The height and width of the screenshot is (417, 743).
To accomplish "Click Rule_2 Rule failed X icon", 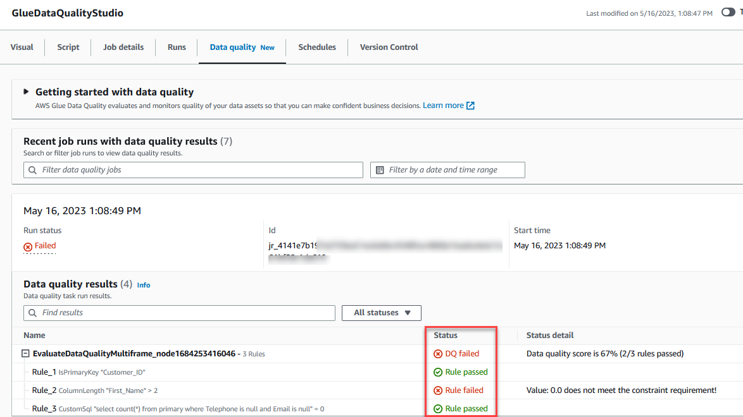I will (x=438, y=390).
